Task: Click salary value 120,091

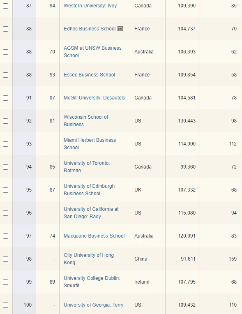Action: [x=187, y=236]
